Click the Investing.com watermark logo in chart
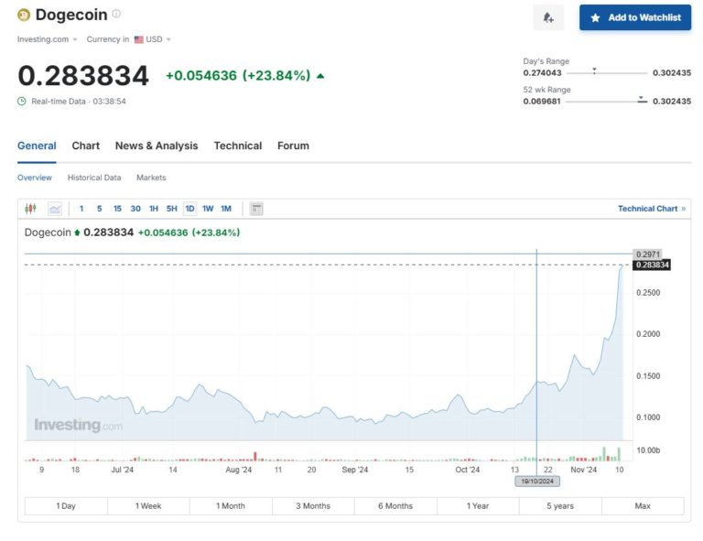The height and width of the screenshot is (541, 703). [x=78, y=426]
